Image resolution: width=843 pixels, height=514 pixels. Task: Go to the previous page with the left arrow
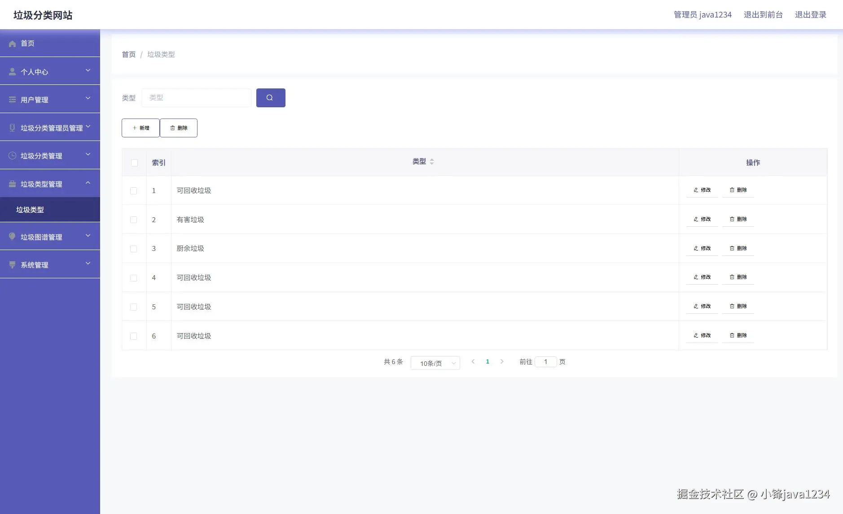click(x=473, y=361)
